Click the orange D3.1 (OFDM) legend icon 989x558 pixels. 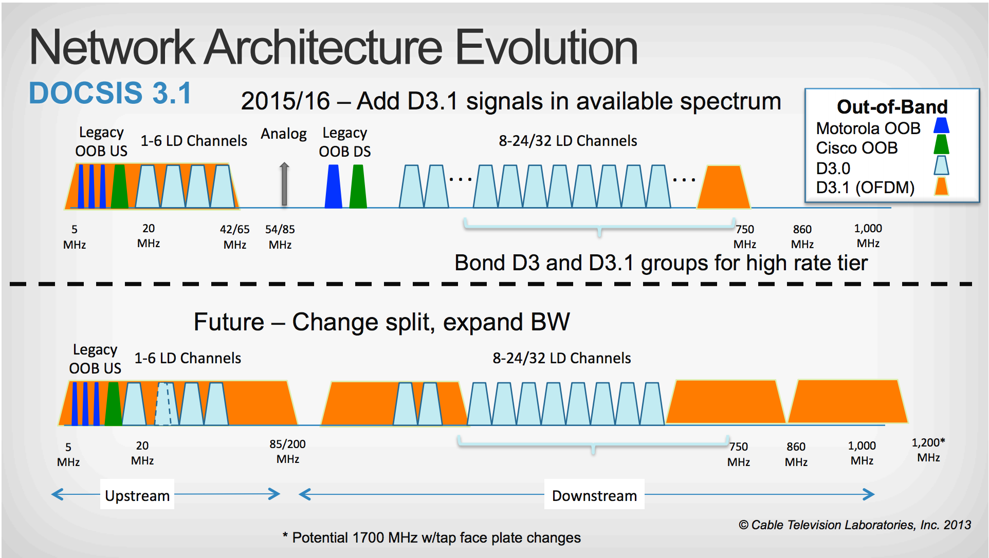pyautogui.click(x=941, y=187)
